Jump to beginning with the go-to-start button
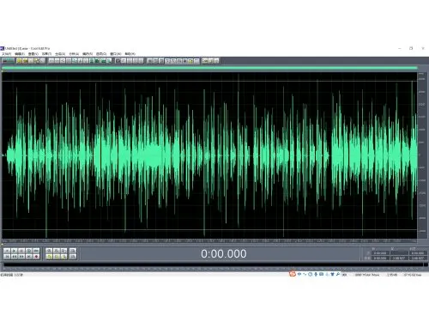This screenshot has height=322, width=429. point(7,257)
